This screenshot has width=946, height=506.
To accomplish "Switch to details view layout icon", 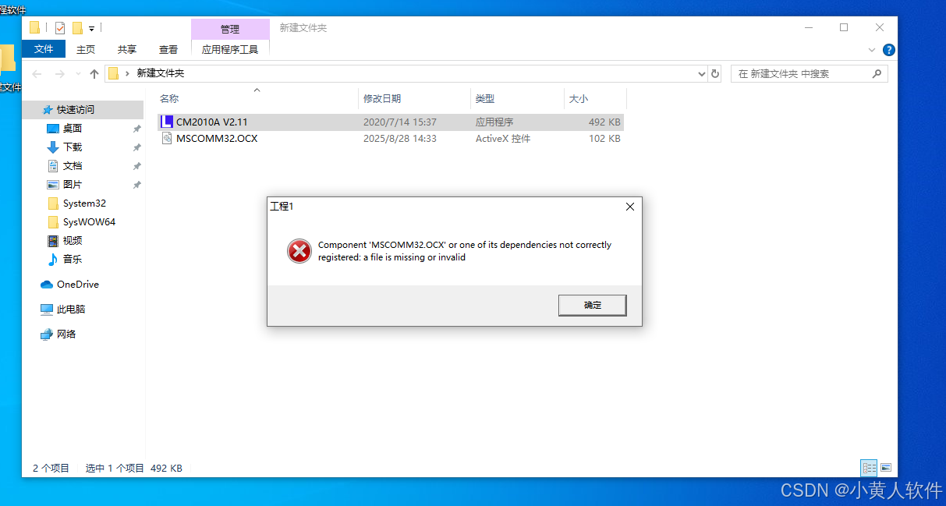I will [x=869, y=468].
